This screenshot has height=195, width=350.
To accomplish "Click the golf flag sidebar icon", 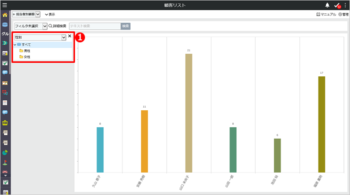I will (5, 163).
